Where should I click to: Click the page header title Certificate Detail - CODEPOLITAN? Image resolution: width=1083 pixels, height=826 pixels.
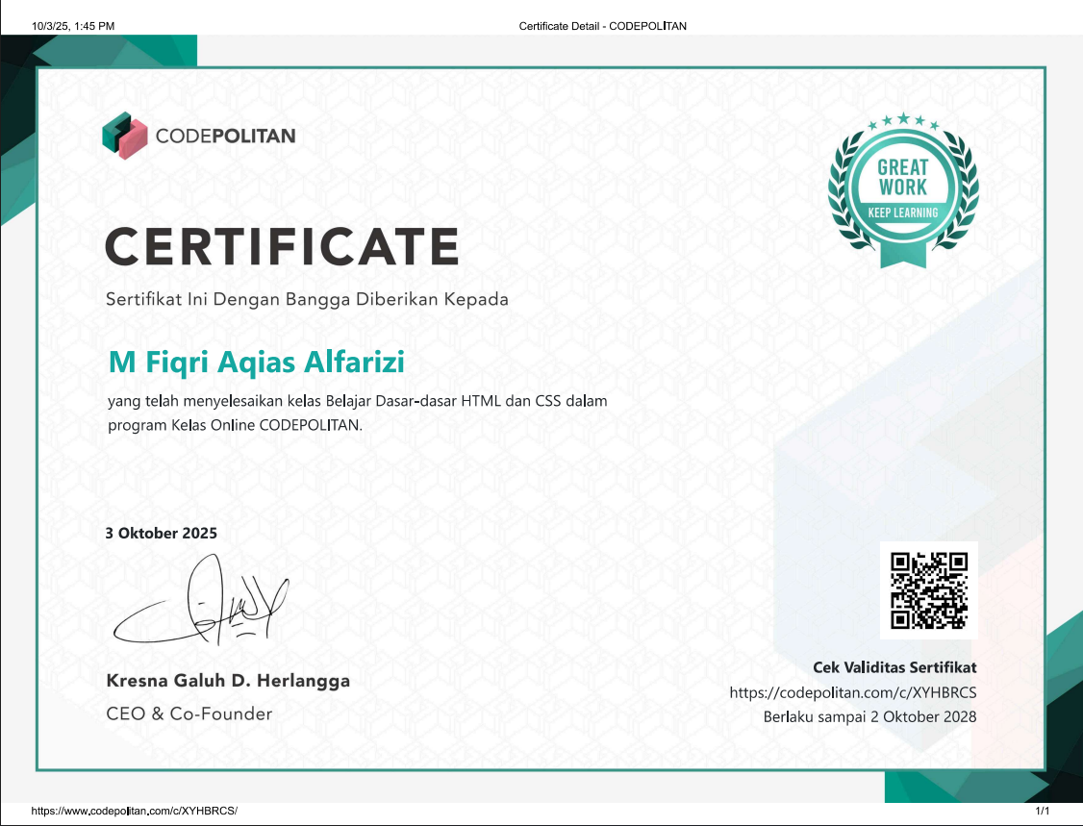coord(602,26)
